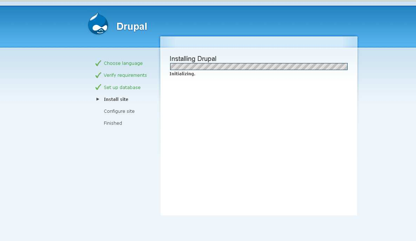Select the Verify requirements step
This screenshot has height=241, width=416.
point(125,75)
